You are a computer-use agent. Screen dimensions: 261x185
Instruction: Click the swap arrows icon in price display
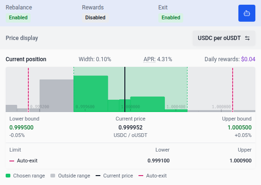[x=247, y=38]
